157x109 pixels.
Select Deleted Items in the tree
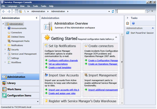pyautogui.click(x=18, y=37)
